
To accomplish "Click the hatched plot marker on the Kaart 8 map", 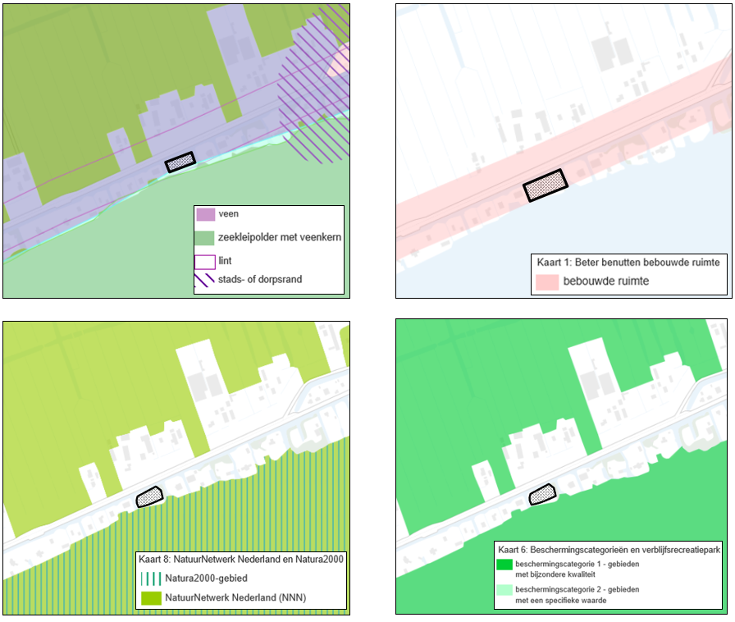I will point(149,497).
